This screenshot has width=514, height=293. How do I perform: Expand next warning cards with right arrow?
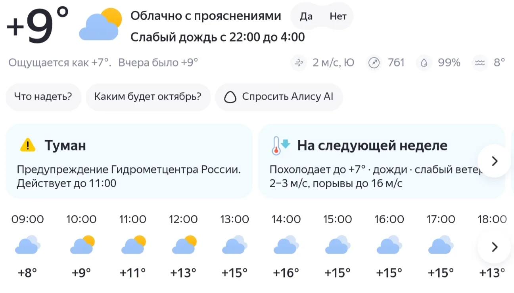(x=494, y=161)
